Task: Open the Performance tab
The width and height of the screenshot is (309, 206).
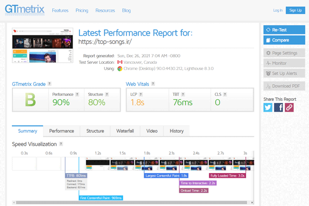Action: pyautogui.click(x=61, y=131)
